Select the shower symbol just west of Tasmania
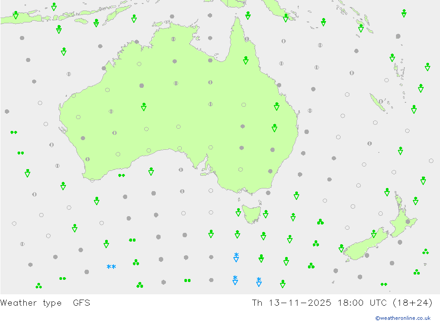 (238, 212)
